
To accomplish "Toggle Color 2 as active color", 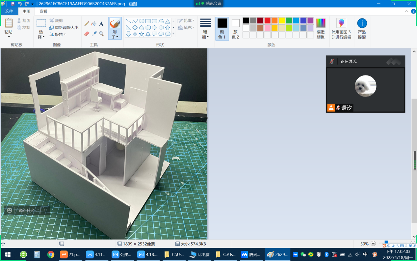I will click(x=235, y=29).
